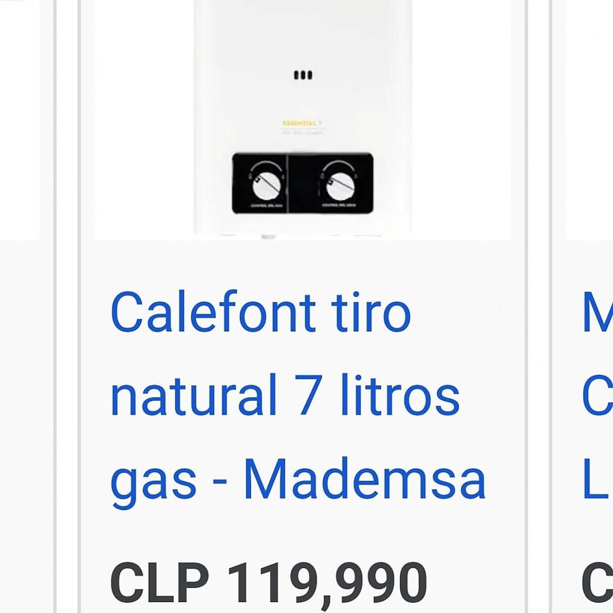Click the right water control knob
This screenshot has height=613, width=613.
coord(339,182)
